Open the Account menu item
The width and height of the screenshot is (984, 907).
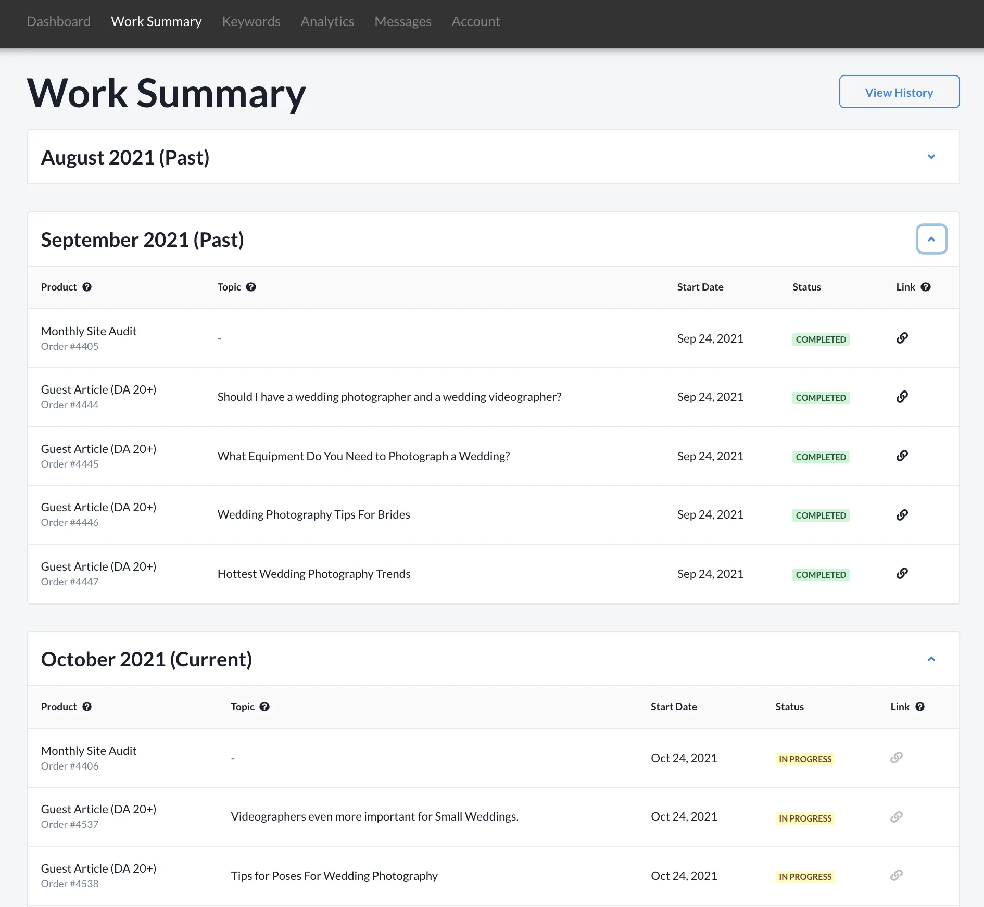(x=475, y=21)
